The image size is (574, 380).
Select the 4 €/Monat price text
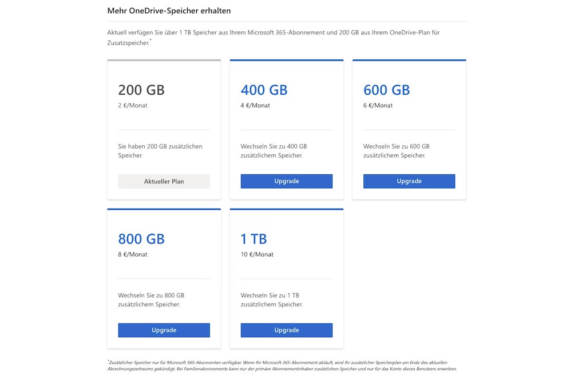click(255, 106)
